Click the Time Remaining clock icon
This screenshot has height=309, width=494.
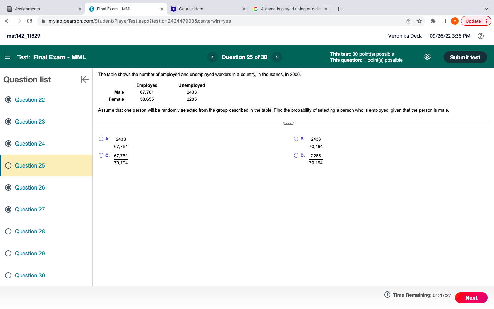pyautogui.click(x=387, y=295)
